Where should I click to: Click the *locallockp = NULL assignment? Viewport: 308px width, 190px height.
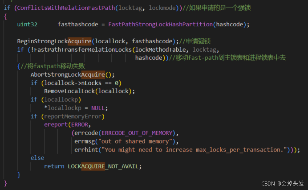point(76,108)
